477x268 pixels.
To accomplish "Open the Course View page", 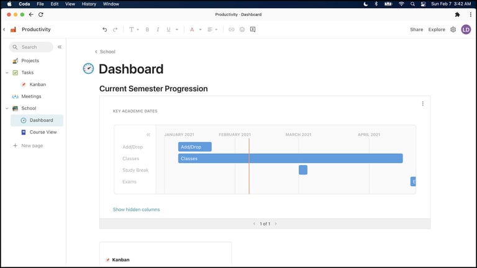I will pos(43,132).
